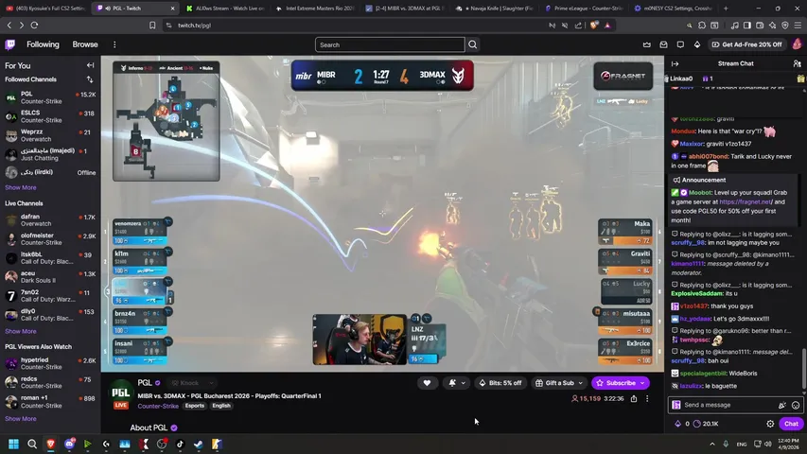Share the stream via share icon
The width and height of the screenshot is (807, 454).
pyautogui.click(x=634, y=398)
